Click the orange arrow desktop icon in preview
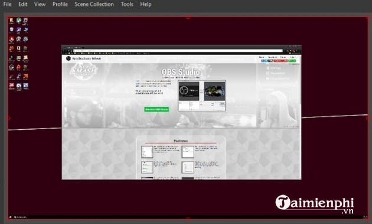372x224 pixels. pyautogui.click(x=25, y=77)
